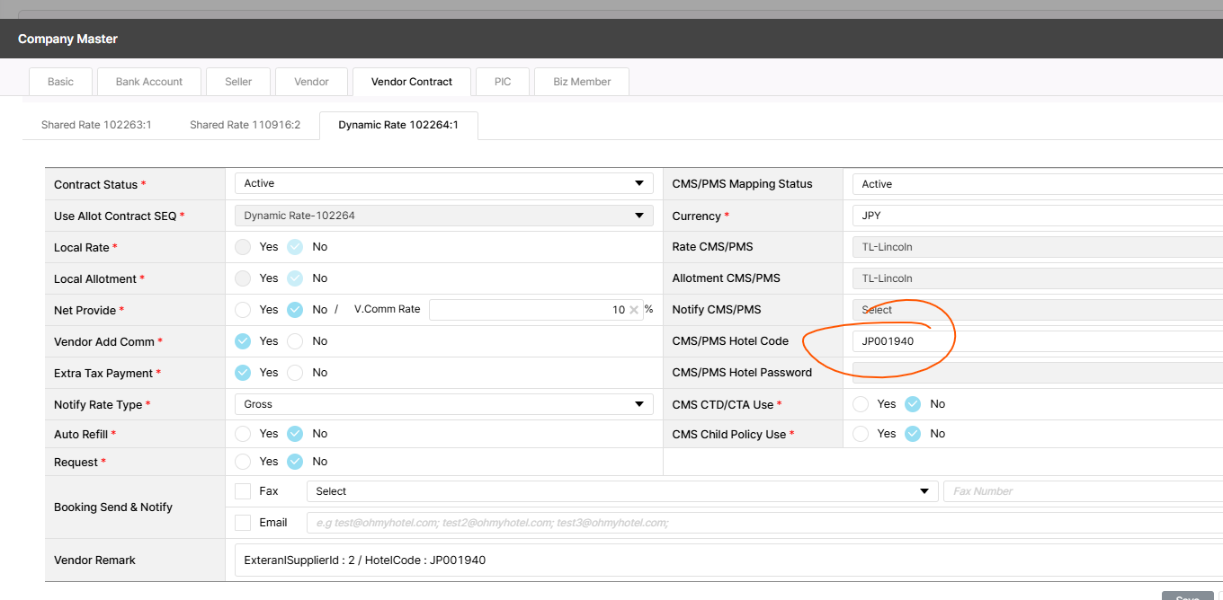The height and width of the screenshot is (600, 1223).
Task: Open the Biz Member tab
Action: coord(582,82)
